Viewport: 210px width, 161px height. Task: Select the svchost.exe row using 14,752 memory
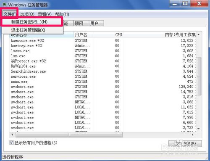click(102, 92)
